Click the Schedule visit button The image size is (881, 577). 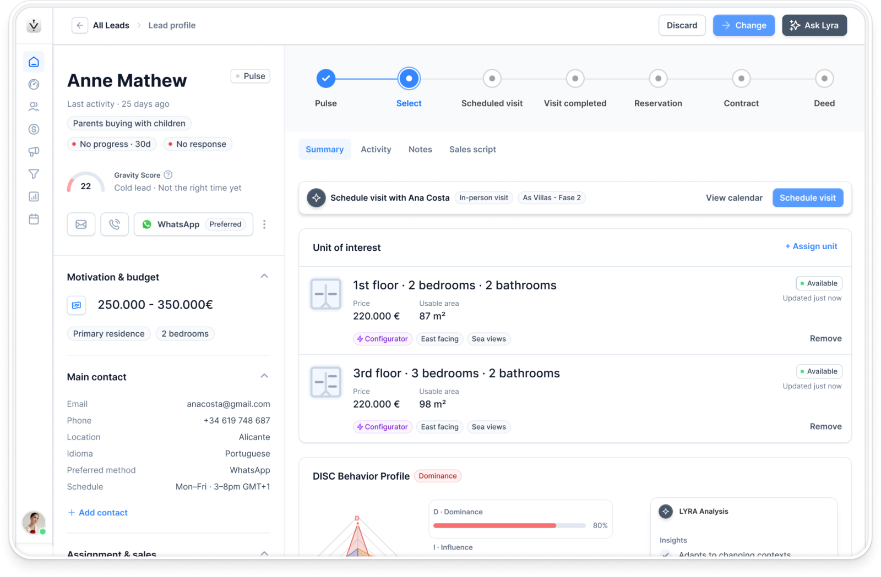coord(808,198)
